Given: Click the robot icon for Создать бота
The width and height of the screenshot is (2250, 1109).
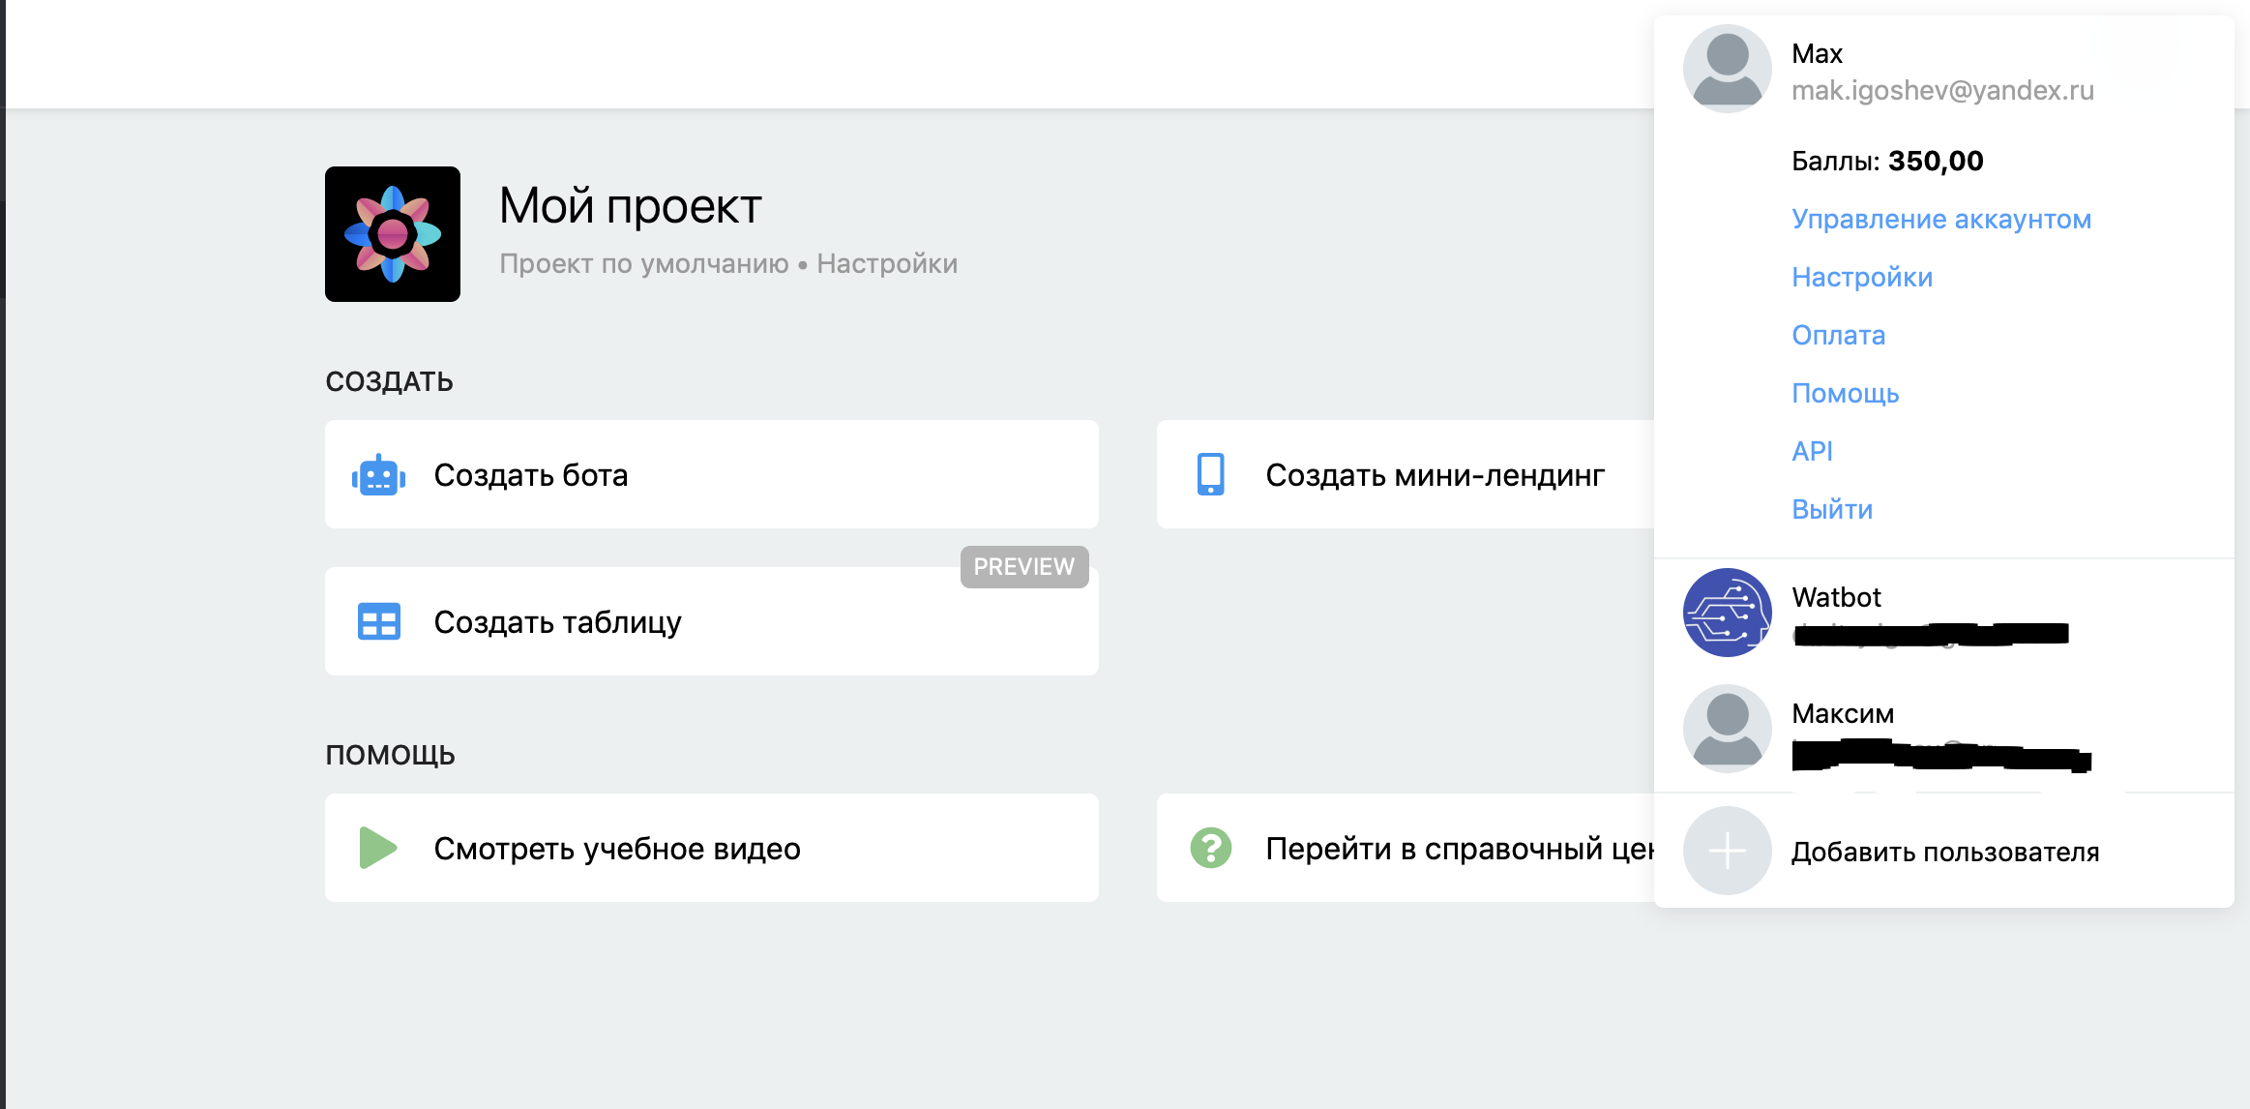Looking at the screenshot, I should (x=378, y=475).
